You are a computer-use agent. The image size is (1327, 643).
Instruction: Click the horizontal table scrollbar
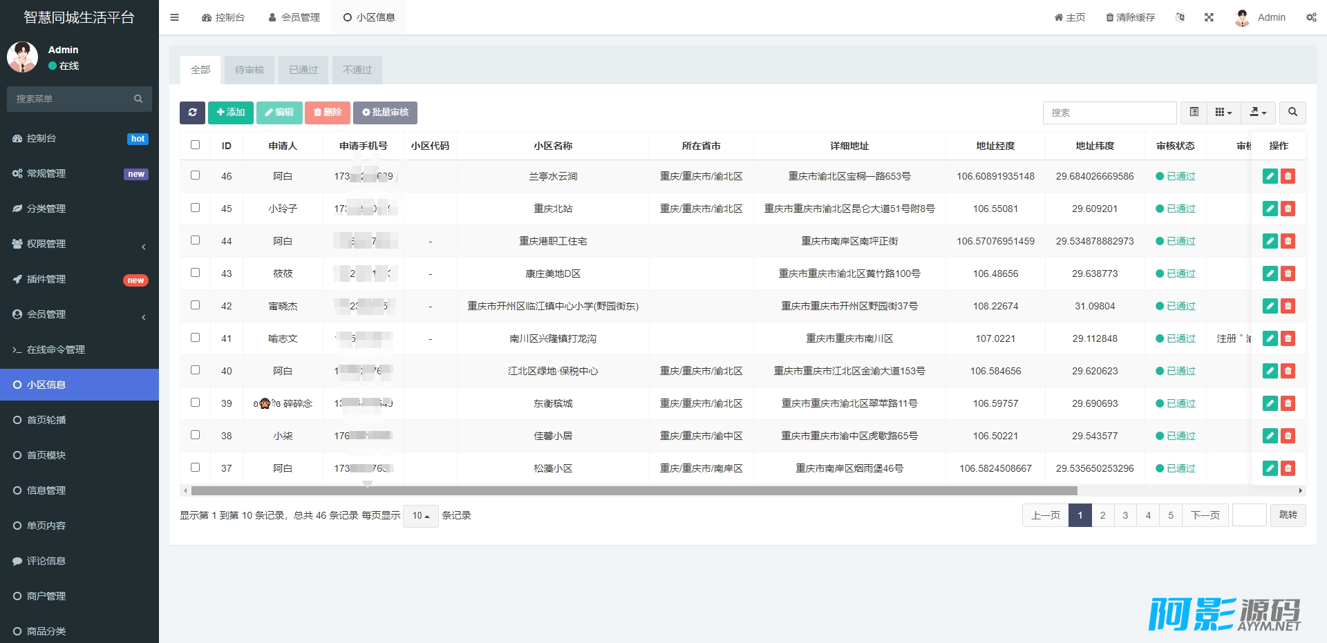[x=634, y=491]
